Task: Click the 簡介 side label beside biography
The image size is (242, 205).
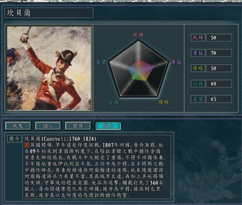Action: 14,139
